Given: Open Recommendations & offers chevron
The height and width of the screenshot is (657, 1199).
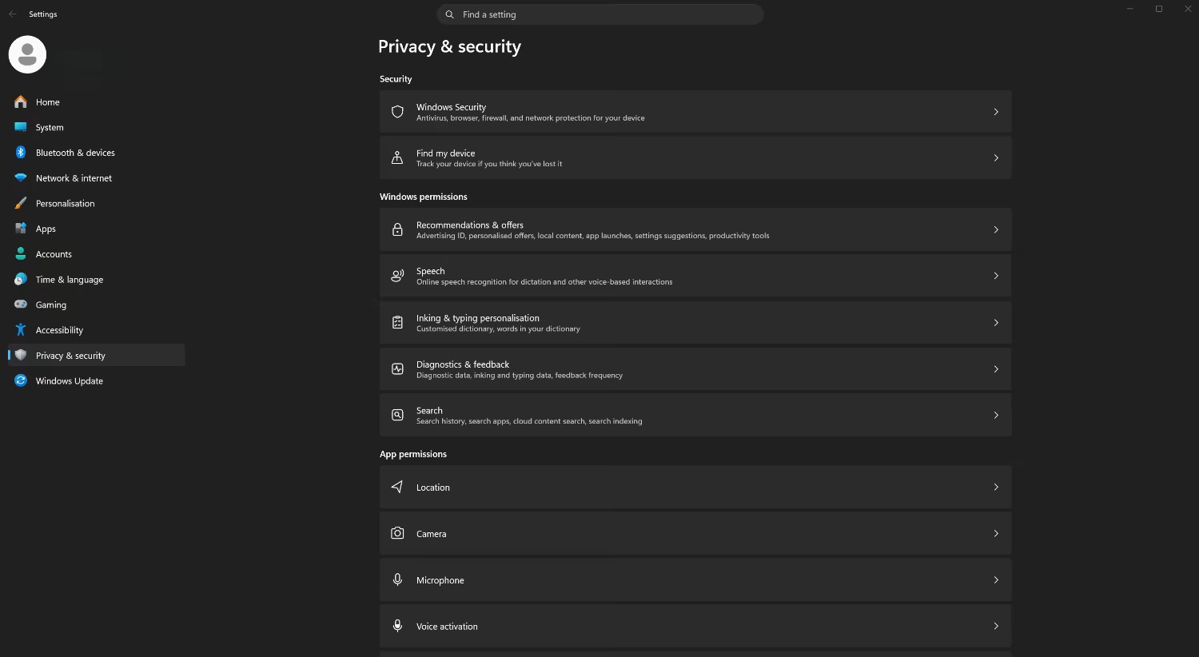Looking at the screenshot, I should tap(996, 229).
